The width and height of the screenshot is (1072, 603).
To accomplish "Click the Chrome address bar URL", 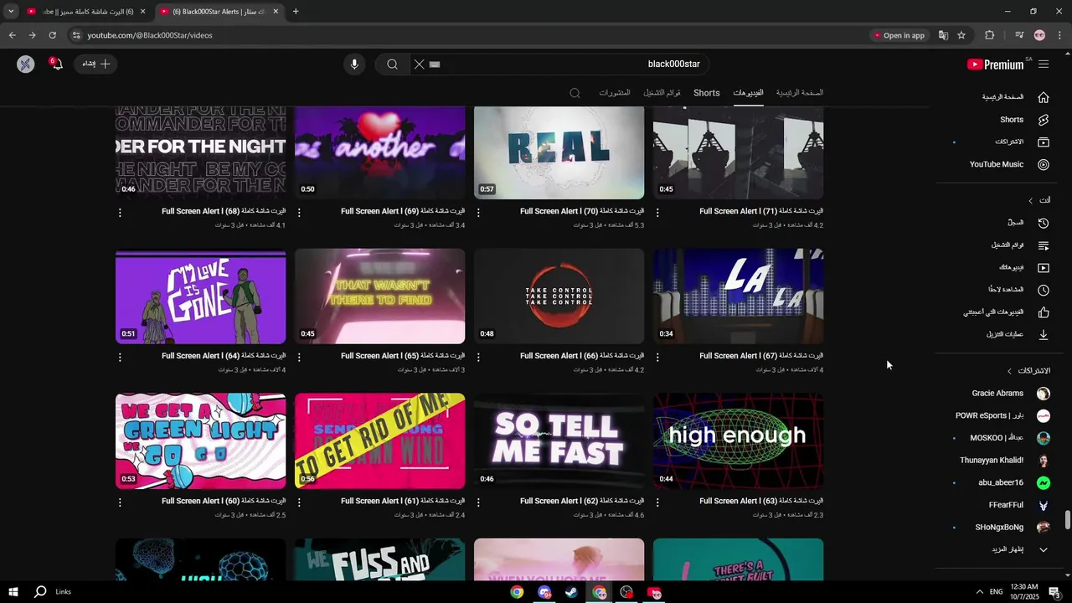I will coord(150,35).
